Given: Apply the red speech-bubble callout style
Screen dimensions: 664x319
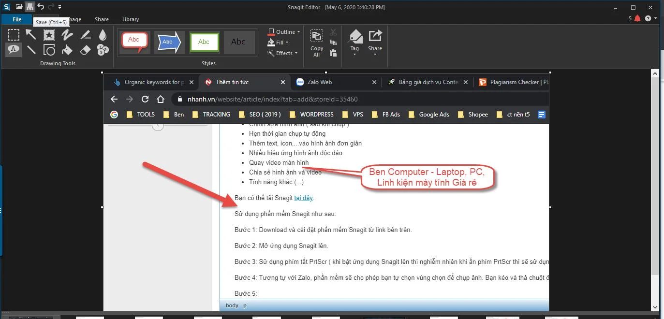Looking at the screenshot, I should [134, 42].
